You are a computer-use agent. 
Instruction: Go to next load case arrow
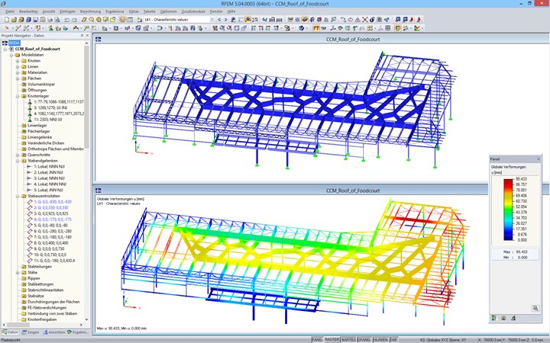tap(226, 20)
